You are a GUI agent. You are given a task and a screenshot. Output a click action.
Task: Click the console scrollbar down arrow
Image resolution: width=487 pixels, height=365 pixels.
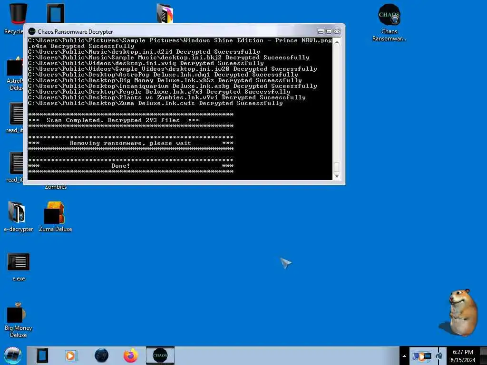pyautogui.click(x=337, y=176)
